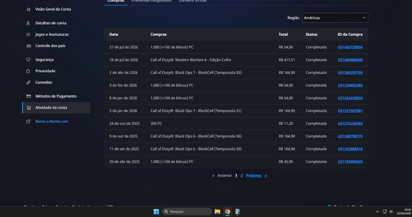Open the Windows Start menu

[156, 212]
